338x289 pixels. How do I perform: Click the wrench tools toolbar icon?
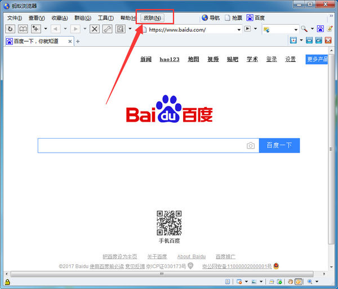pyautogui.click(x=107, y=29)
